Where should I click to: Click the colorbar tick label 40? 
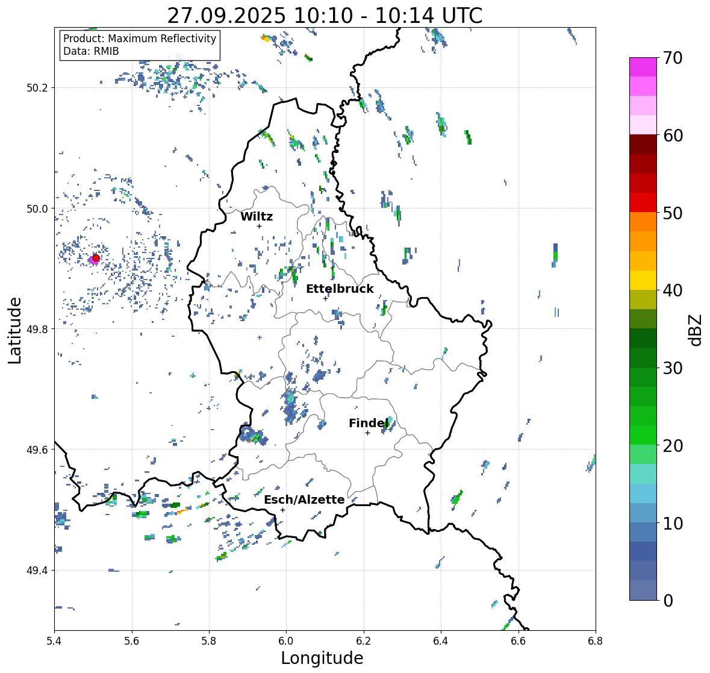click(x=673, y=290)
